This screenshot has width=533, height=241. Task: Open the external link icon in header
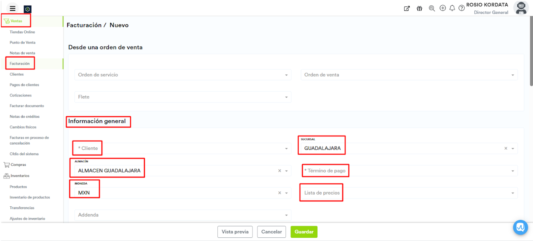pos(407,8)
